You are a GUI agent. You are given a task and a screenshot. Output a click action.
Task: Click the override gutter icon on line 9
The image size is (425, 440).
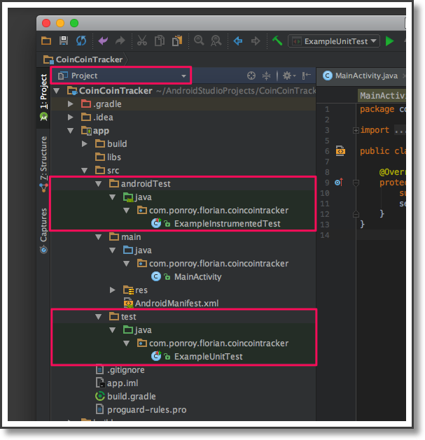pos(339,183)
